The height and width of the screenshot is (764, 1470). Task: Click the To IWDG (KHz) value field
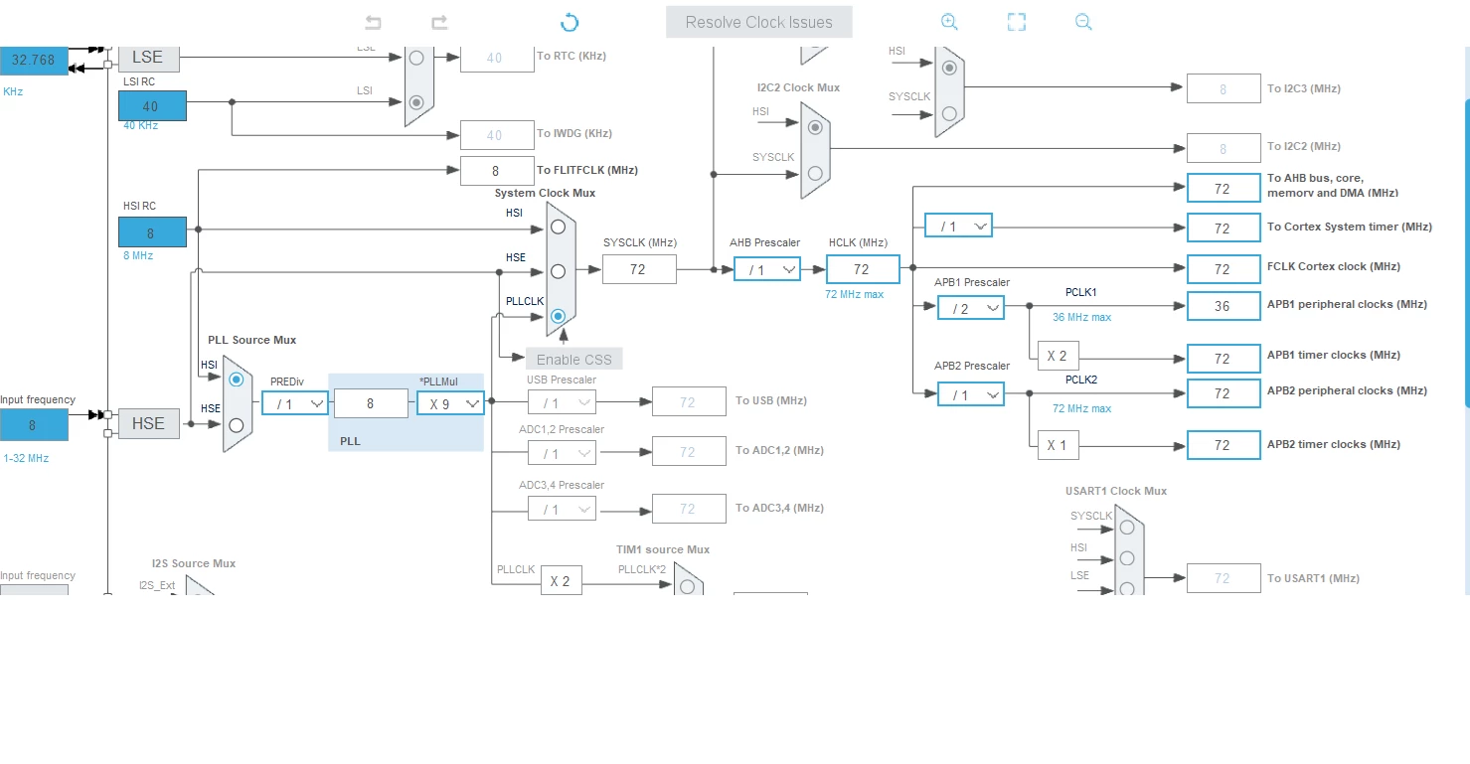point(497,135)
